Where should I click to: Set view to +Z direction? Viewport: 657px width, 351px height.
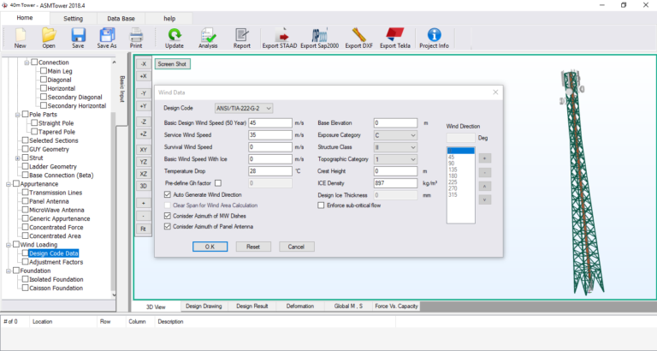(x=144, y=134)
